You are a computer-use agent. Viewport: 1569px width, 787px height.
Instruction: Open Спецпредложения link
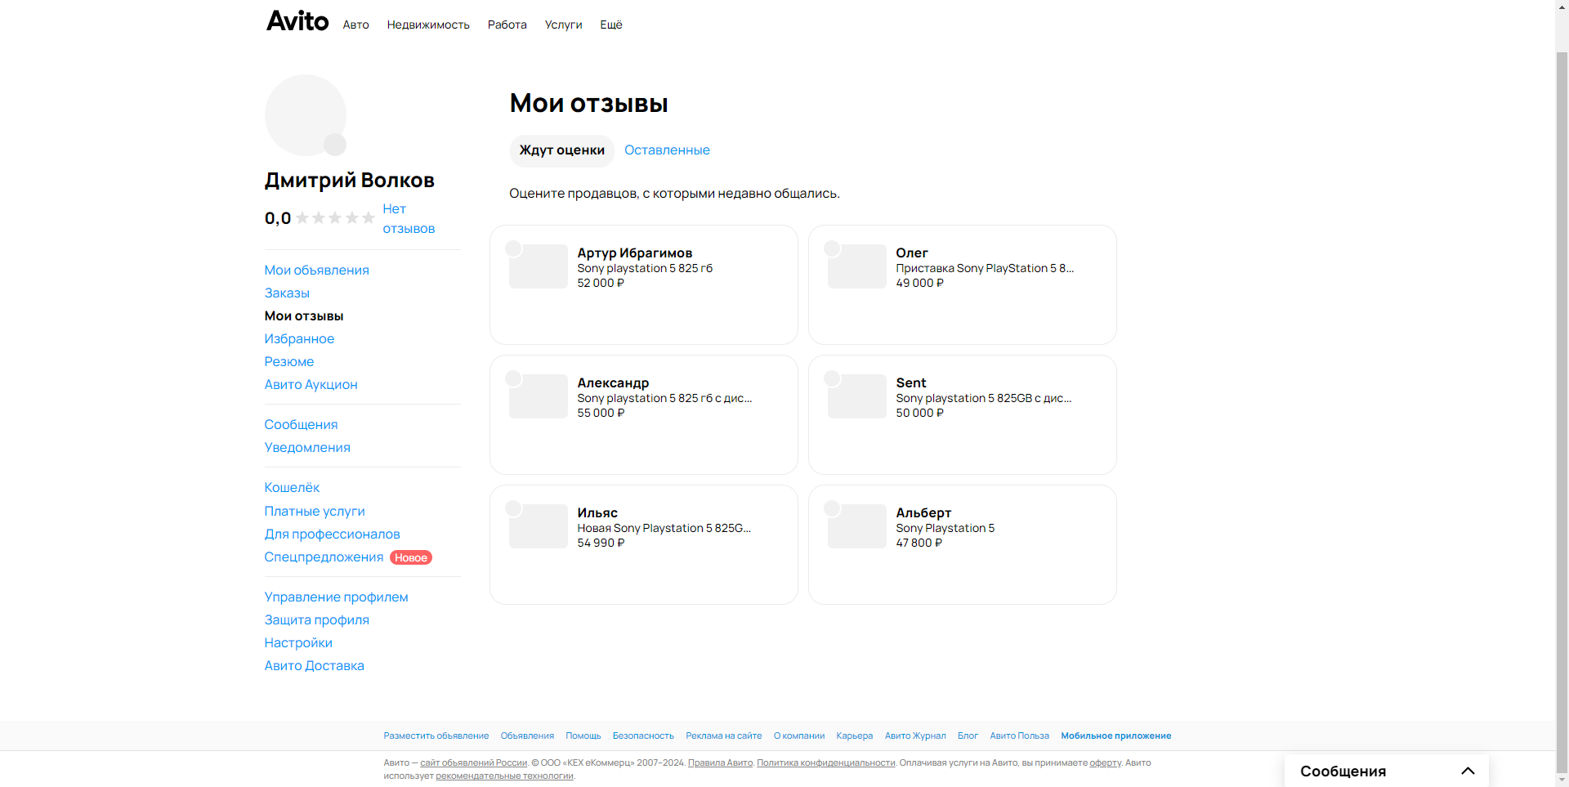[324, 557]
